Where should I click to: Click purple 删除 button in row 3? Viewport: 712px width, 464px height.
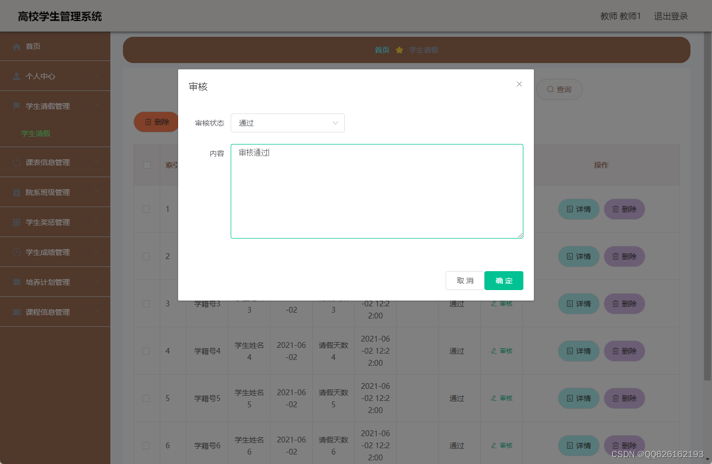coord(624,304)
